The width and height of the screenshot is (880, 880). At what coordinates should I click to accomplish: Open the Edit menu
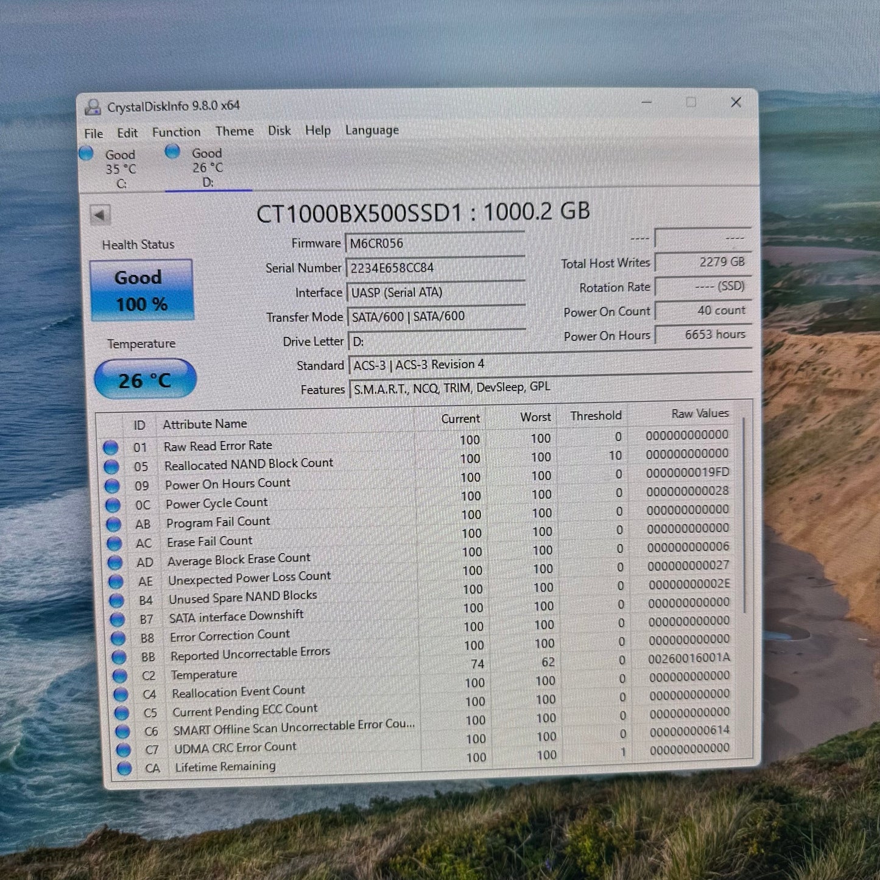tap(127, 133)
